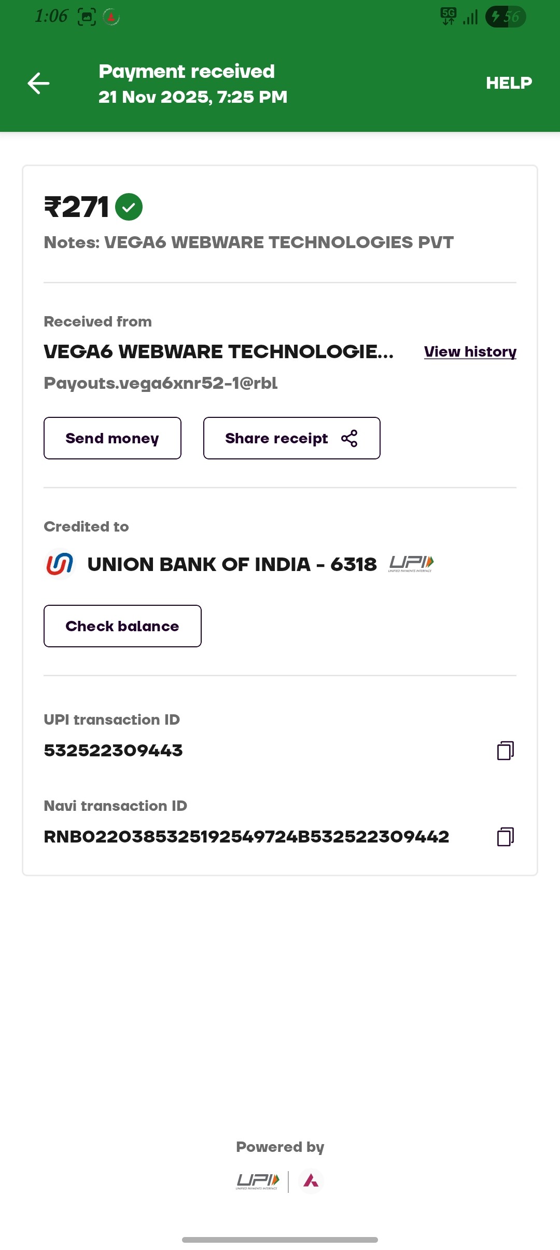The image size is (560, 1250).
Task: Tap the UPI transaction ID number 532522309443
Action: [114, 751]
